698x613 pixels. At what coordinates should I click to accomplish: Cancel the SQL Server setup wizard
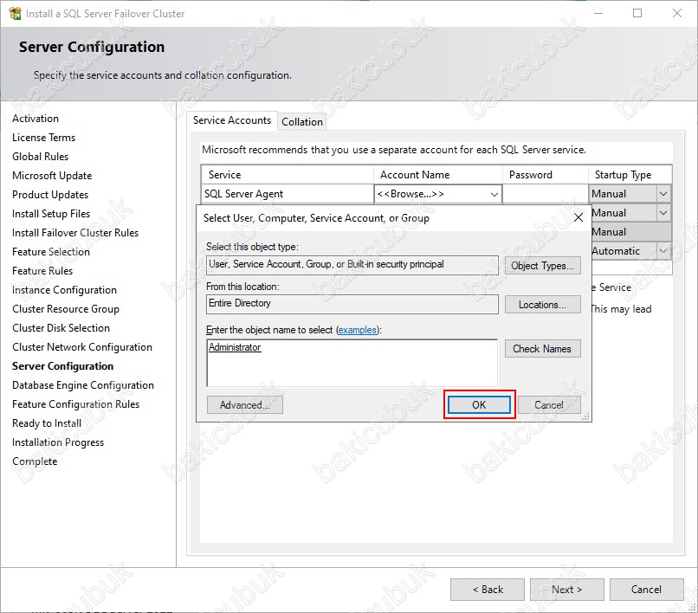[646, 590]
